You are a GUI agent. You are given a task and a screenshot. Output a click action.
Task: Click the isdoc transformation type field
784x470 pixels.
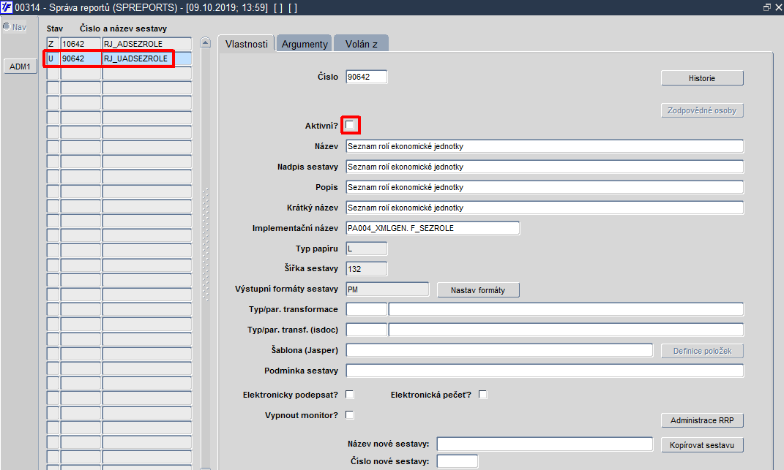pos(367,330)
